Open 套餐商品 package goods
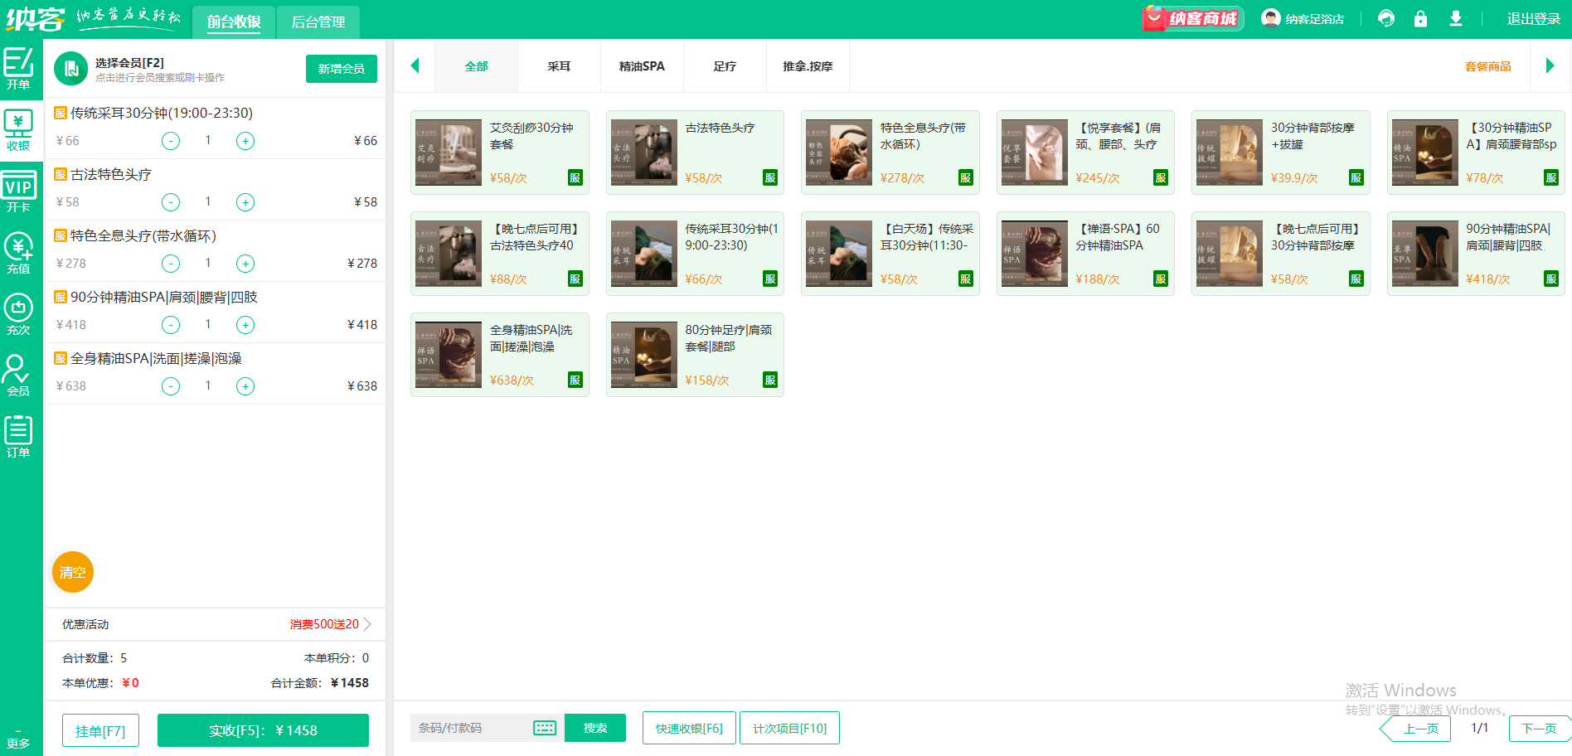The image size is (1572, 756). click(1487, 66)
